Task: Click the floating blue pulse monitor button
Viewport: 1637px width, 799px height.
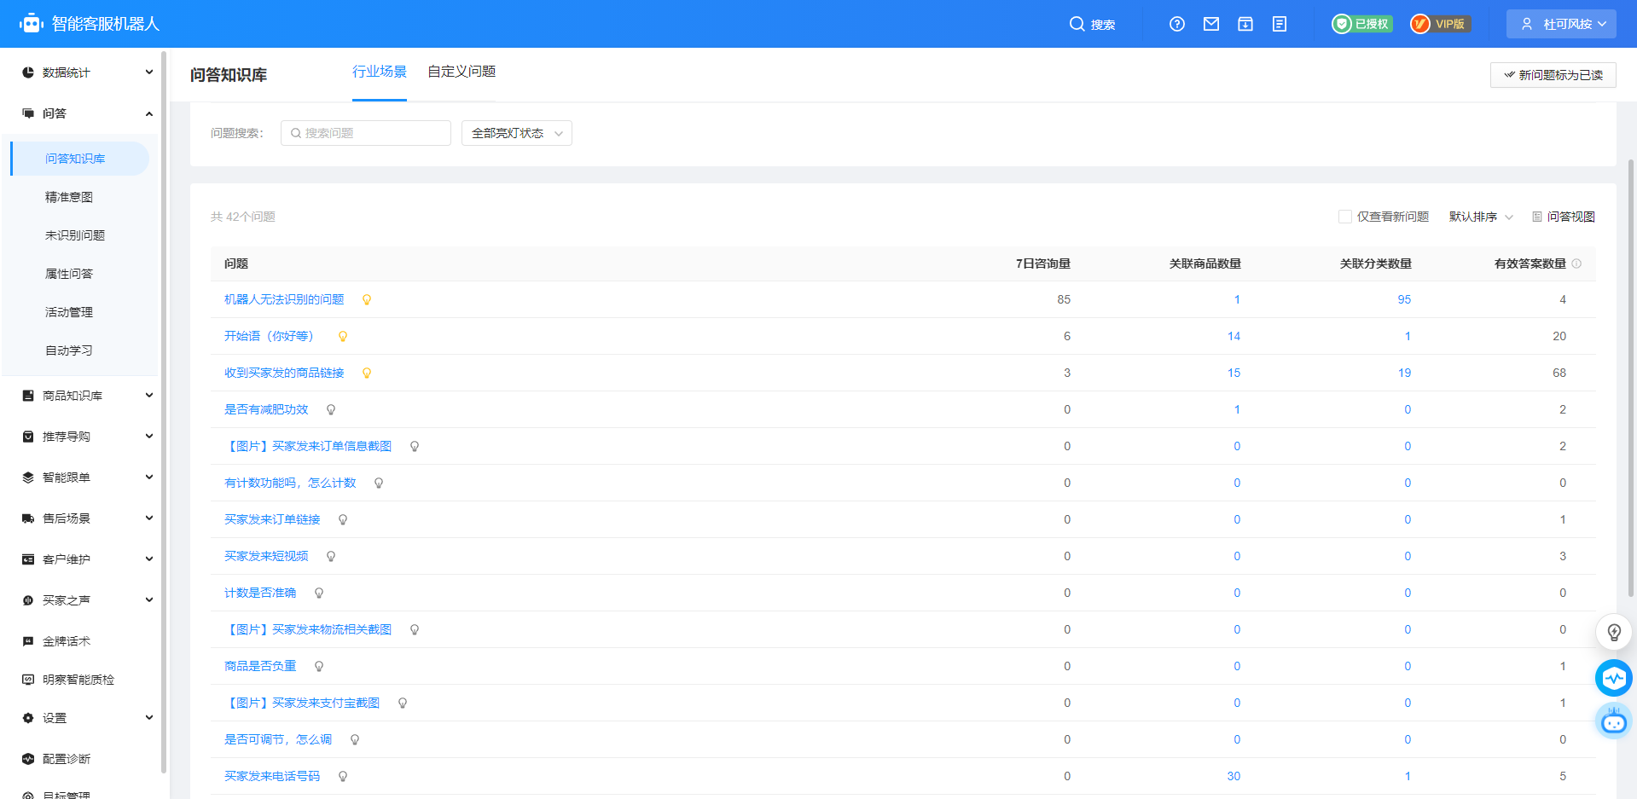Action: coord(1614,678)
